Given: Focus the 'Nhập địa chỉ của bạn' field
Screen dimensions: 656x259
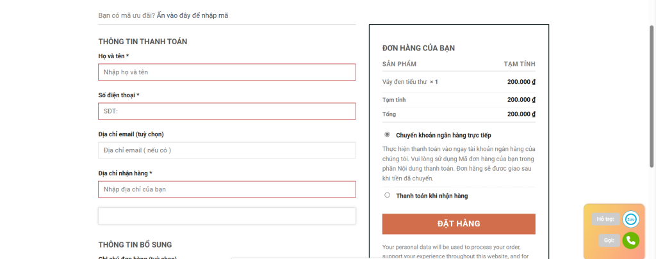Looking at the screenshot, I should point(227,189).
